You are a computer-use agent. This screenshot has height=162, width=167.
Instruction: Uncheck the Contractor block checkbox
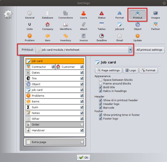tap(53, 67)
